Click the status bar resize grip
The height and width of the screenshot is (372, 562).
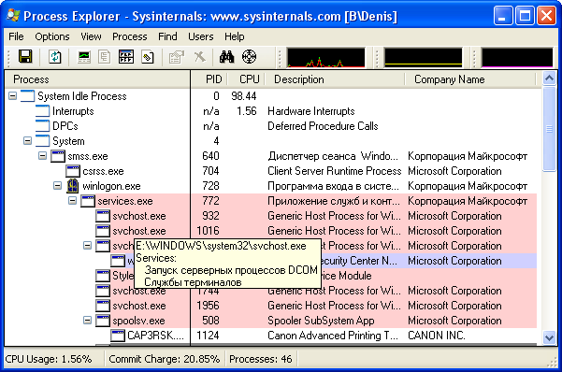[x=552, y=362]
